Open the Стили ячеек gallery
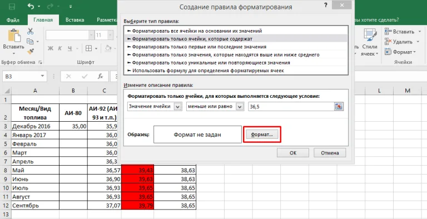 pyautogui.click(x=370, y=42)
